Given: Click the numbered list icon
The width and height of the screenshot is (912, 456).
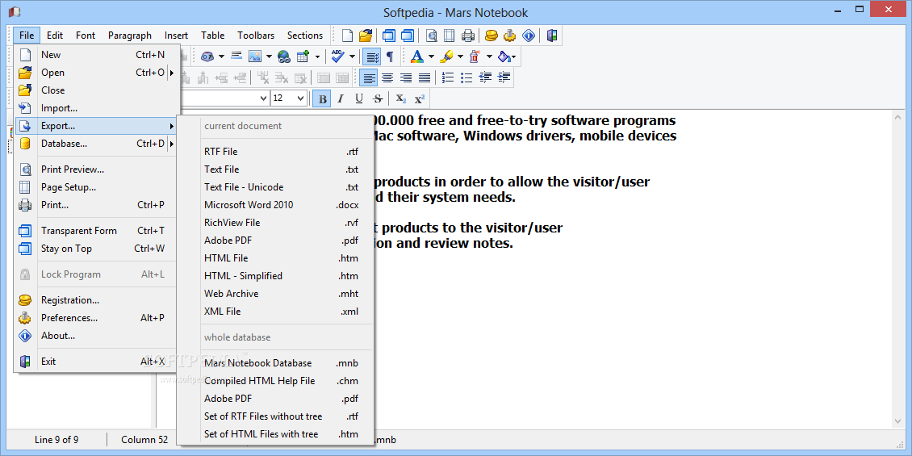Looking at the screenshot, I should click(448, 77).
